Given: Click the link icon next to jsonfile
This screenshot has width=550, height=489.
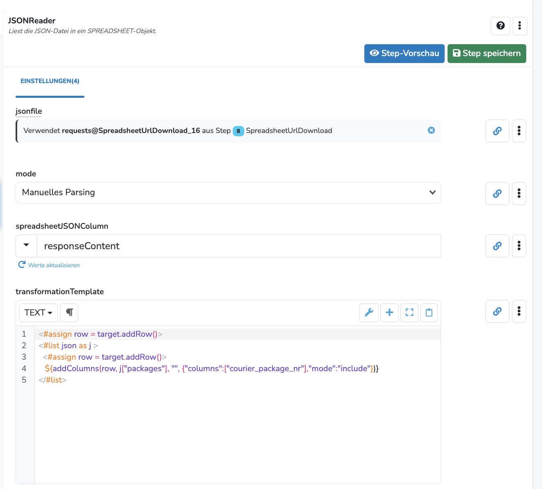Looking at the screenshot, I should (497, 131).
